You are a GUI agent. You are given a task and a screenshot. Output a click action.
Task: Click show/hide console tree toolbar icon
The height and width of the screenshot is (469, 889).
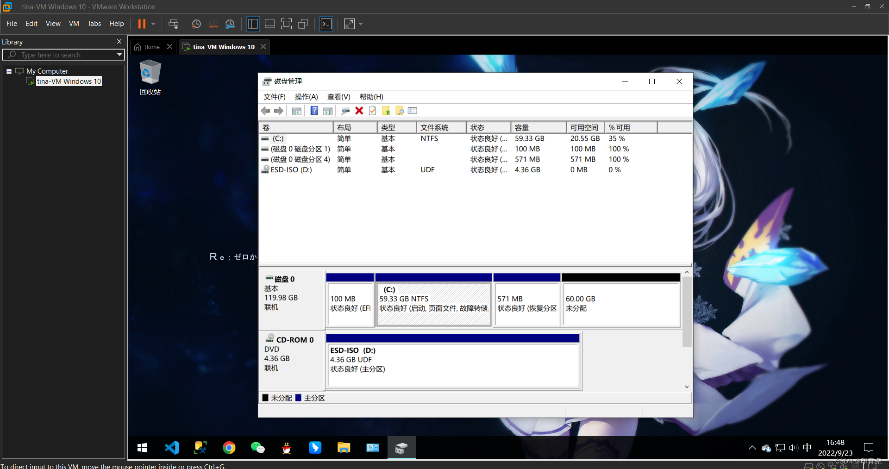[x=297, y=111]
